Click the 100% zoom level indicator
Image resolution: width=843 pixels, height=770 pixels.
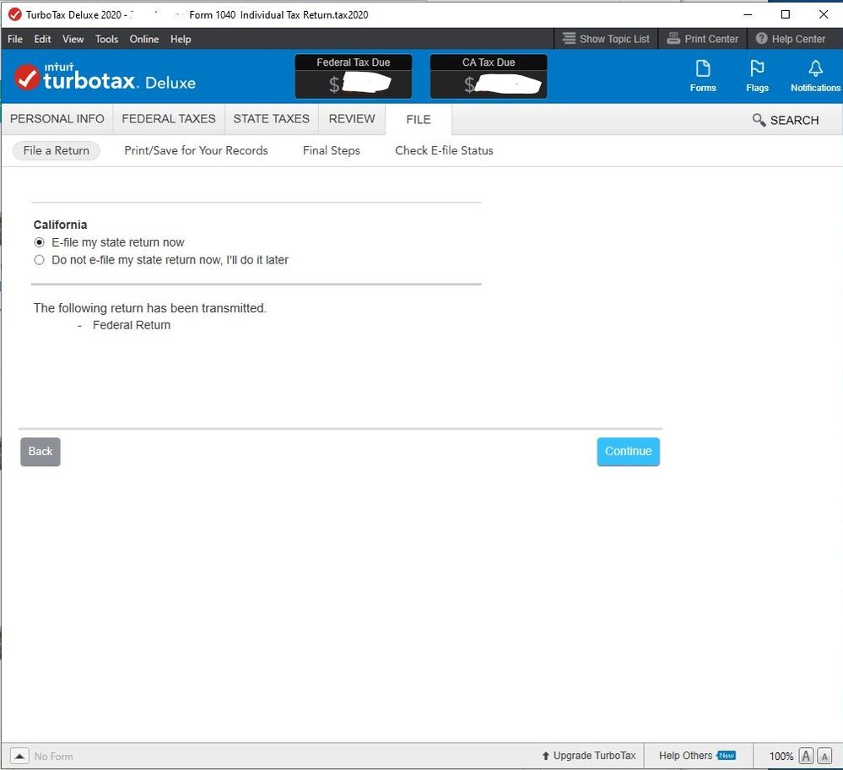pos(781,756)
